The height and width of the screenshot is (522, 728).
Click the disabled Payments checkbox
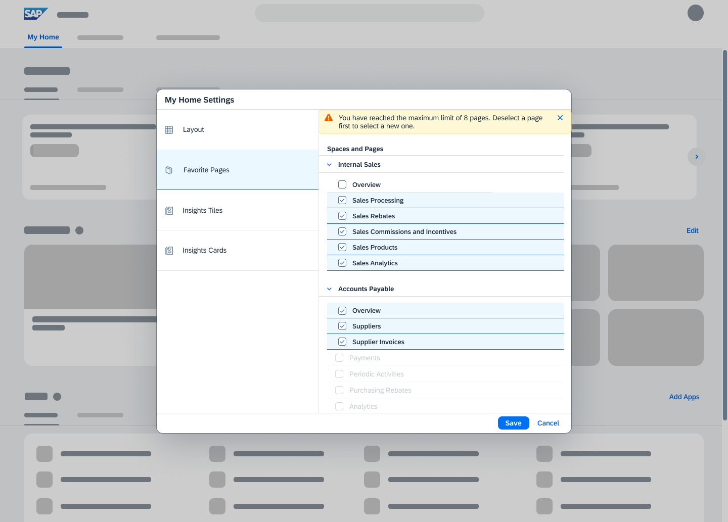[339, 358]
